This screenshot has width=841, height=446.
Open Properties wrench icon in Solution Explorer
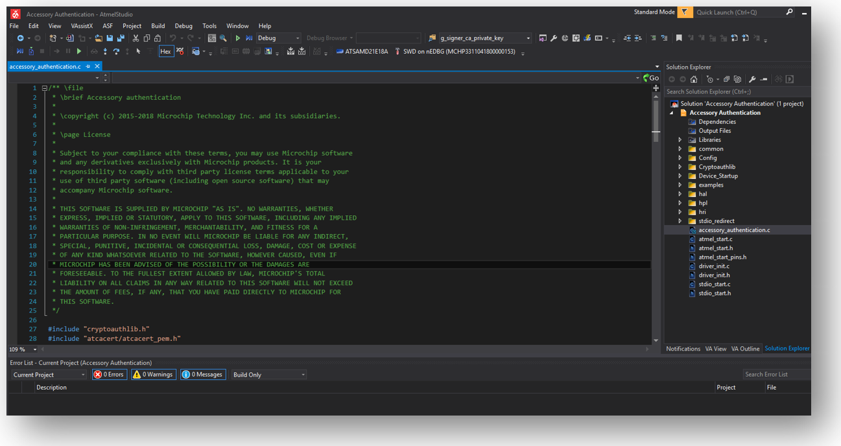point(752,79)
